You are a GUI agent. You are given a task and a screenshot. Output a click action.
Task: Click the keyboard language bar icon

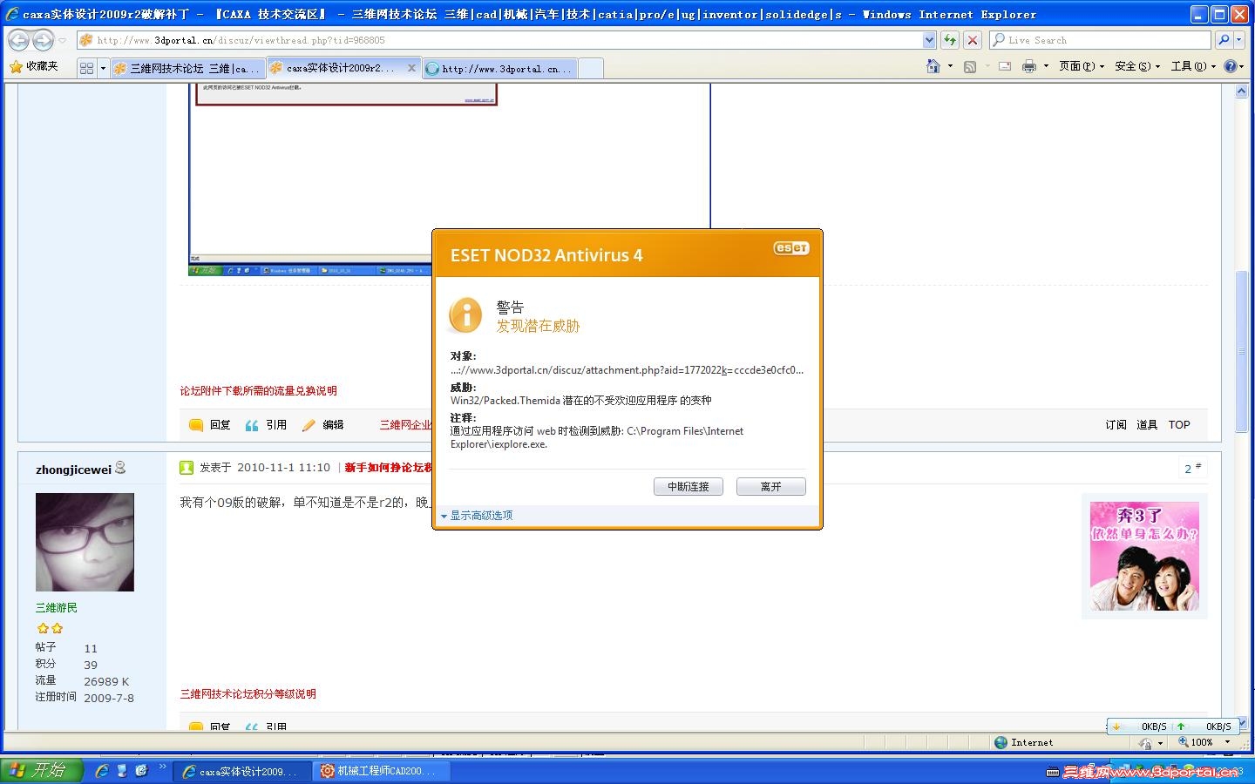pos(1053,772)
